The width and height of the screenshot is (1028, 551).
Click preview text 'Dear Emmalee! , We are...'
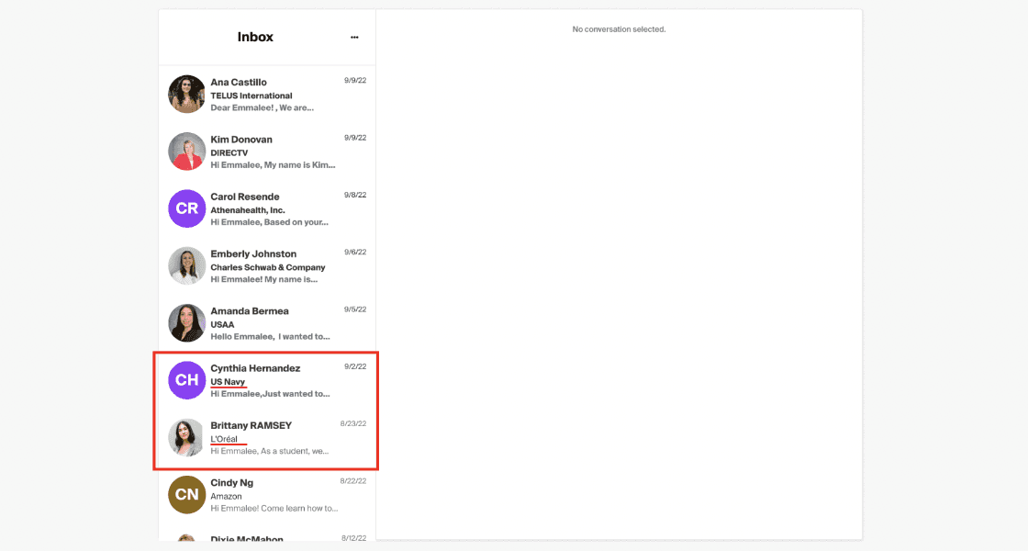[x=262, y=107]
